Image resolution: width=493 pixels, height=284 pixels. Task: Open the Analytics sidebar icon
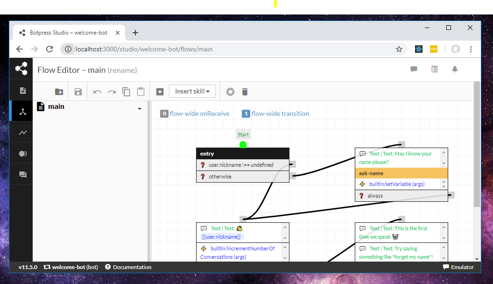point(22,133)
